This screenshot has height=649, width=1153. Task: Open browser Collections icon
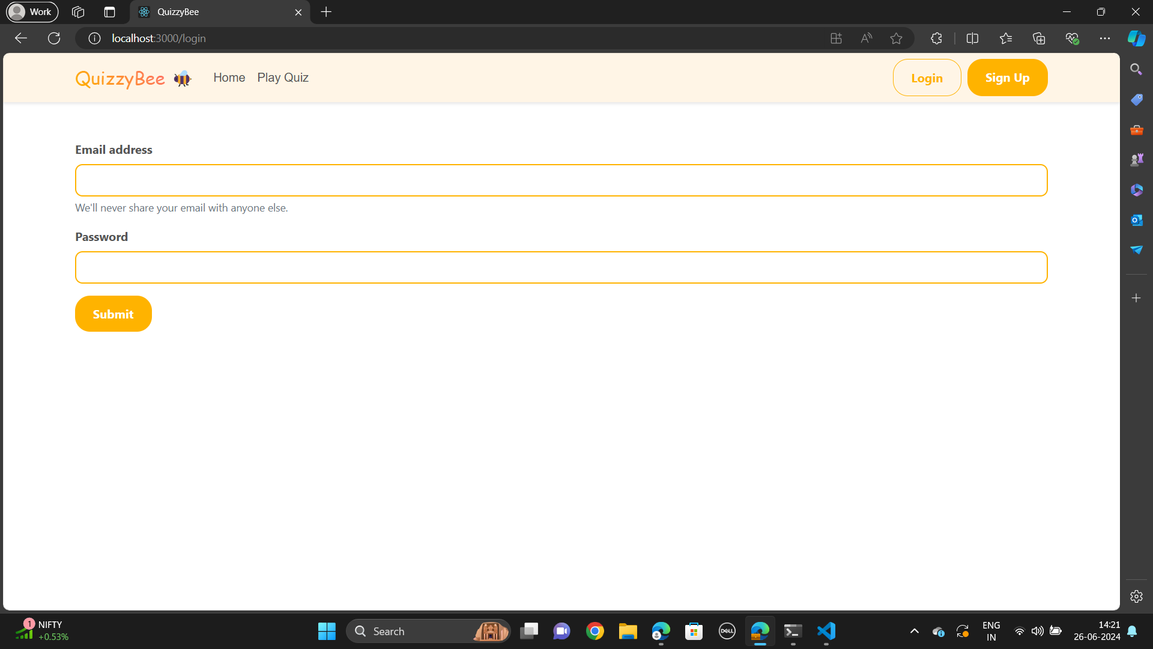point(1039,38)
